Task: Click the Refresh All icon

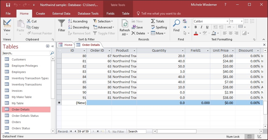Action: (x=125, y=23)
